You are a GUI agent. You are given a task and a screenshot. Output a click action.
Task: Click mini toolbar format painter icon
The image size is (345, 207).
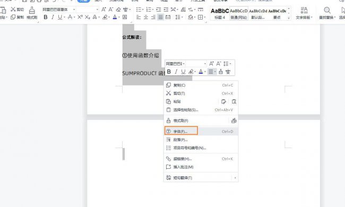221,72
